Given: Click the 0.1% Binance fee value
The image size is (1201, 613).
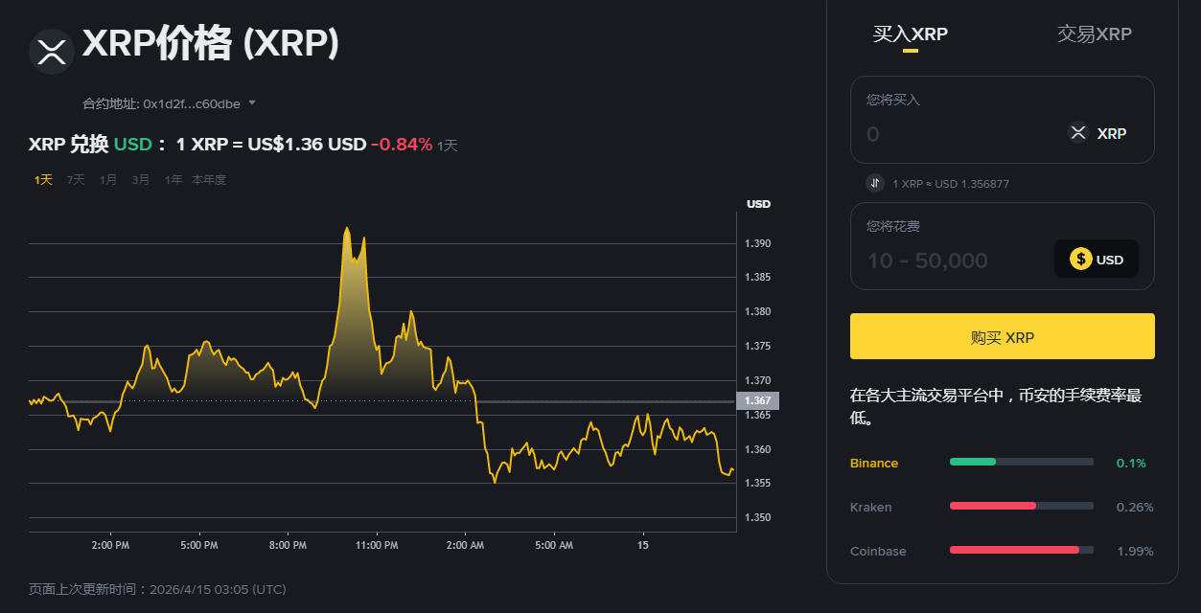Looking at the screenshot, I should click(x=1131, y=463).
